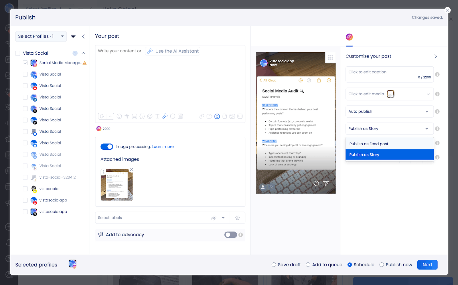Click the info icon next to advocacy toggle
The height and width of the screenshot is (285, 458).
point(241,235)
